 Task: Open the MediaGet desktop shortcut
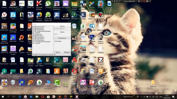point(74,16)
